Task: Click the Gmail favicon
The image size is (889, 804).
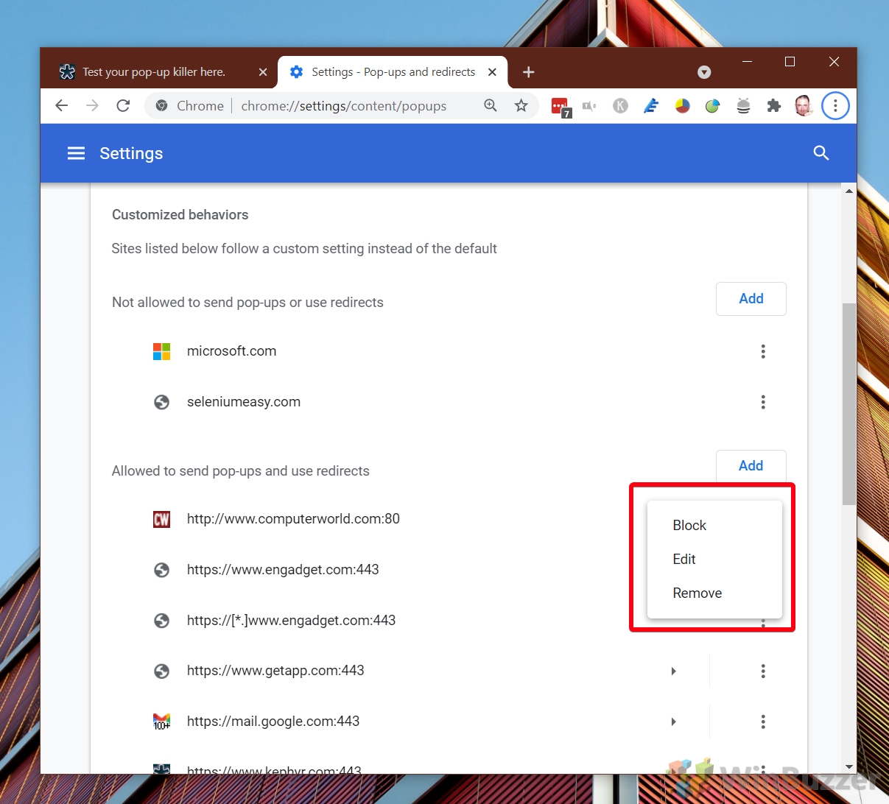Action: click(161, 722)
